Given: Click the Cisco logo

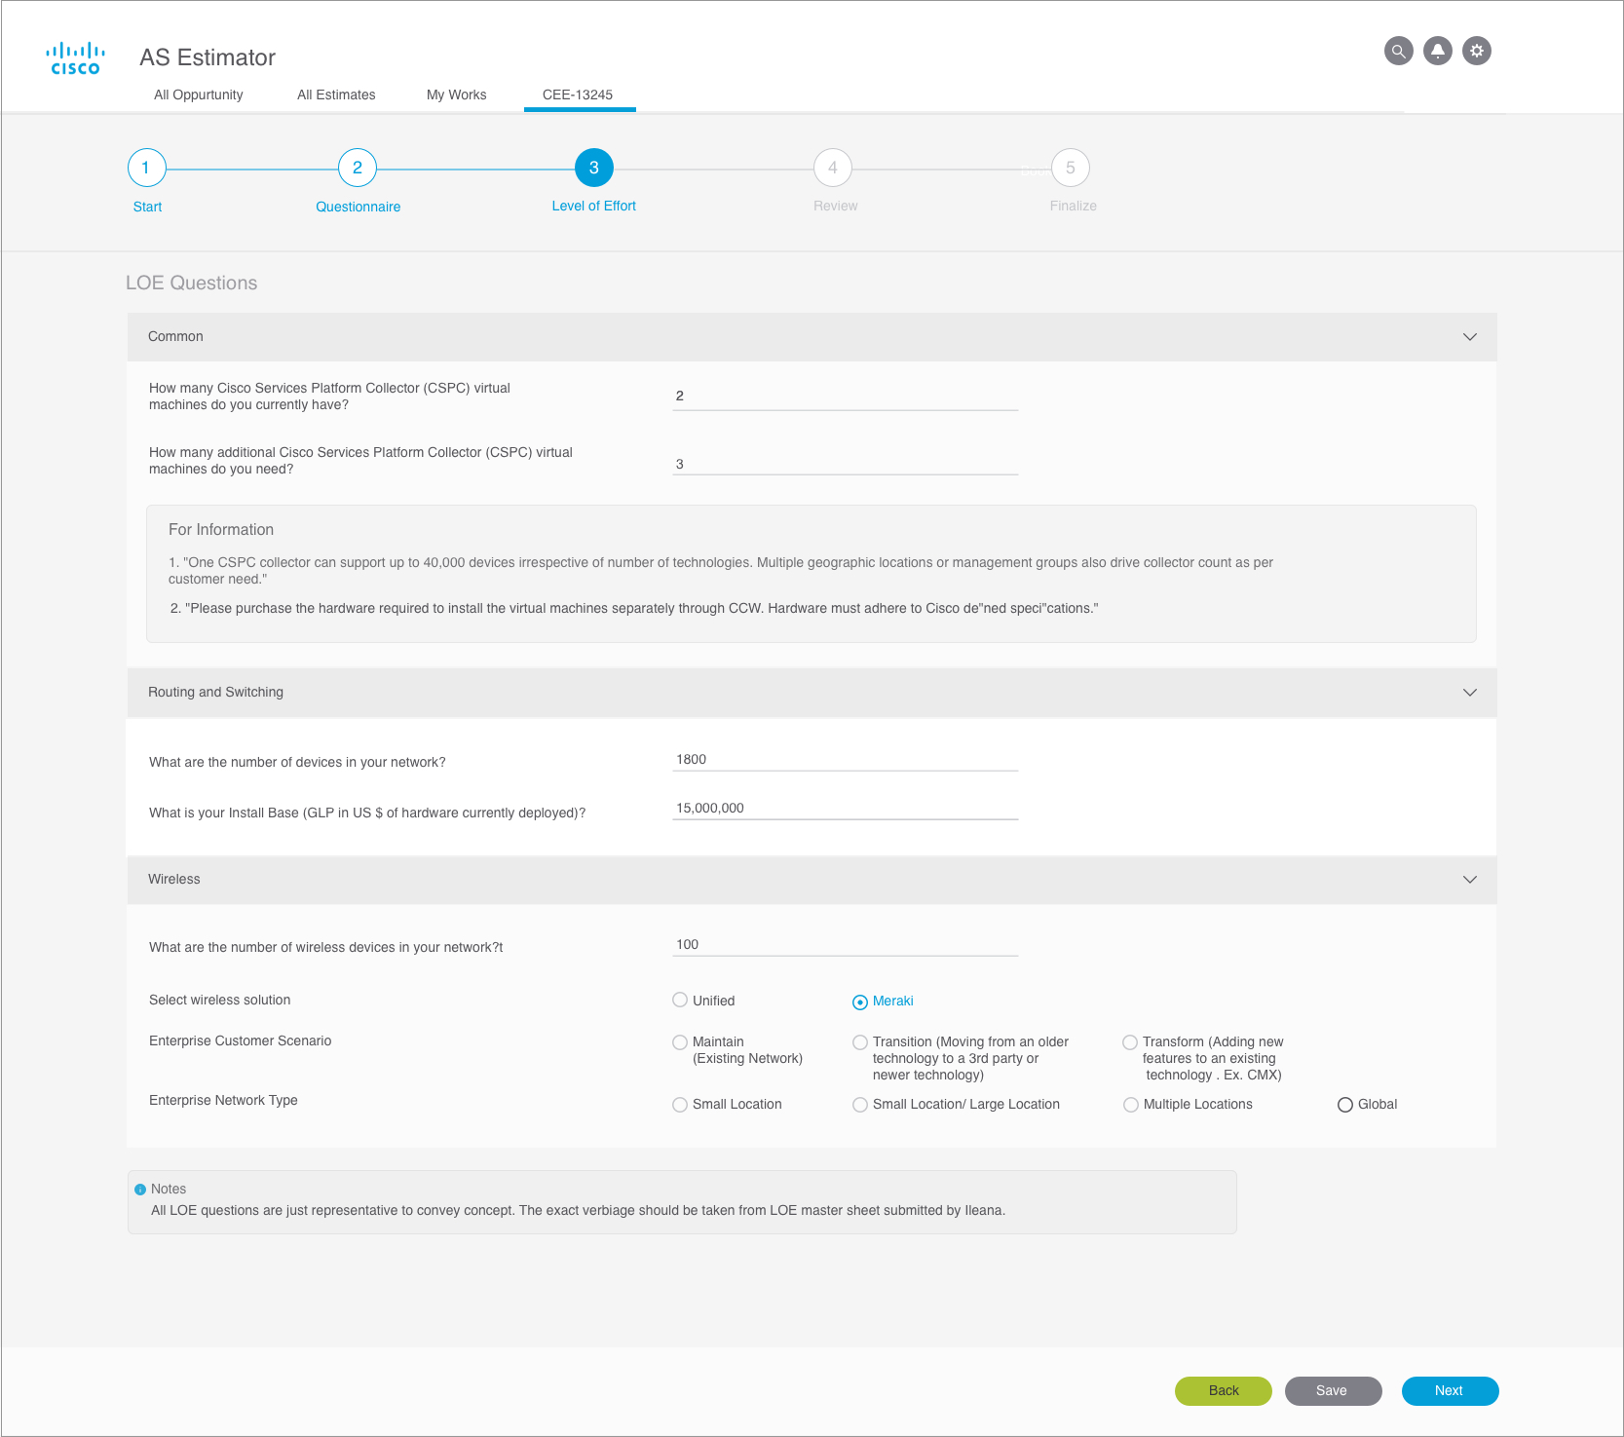Looking at the screenshot, I should [75, 58].
